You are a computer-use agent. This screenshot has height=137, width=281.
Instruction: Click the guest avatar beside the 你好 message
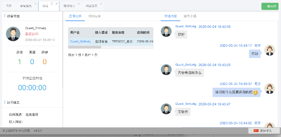[x=166, y=31]
